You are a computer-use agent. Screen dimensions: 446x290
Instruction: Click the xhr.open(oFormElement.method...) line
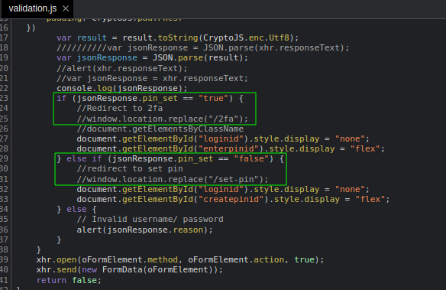[180, 259]
